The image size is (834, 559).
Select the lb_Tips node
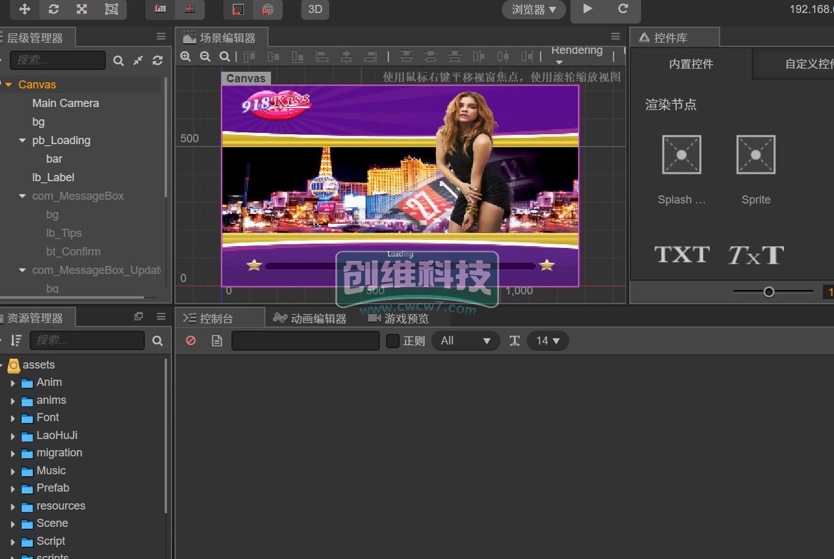pos(64,233)
